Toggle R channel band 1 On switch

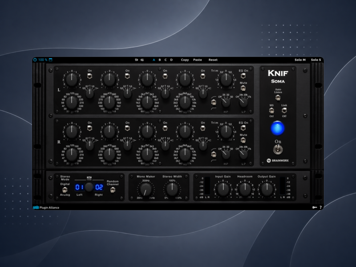(90, 128)
